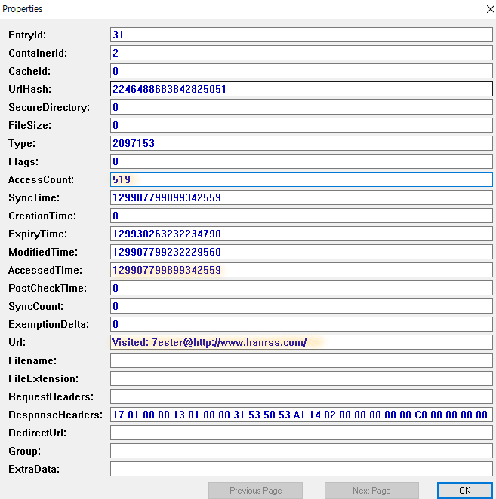Click the CacheId value field
This screenshot has width=496, height=499.
pos(301,71)
